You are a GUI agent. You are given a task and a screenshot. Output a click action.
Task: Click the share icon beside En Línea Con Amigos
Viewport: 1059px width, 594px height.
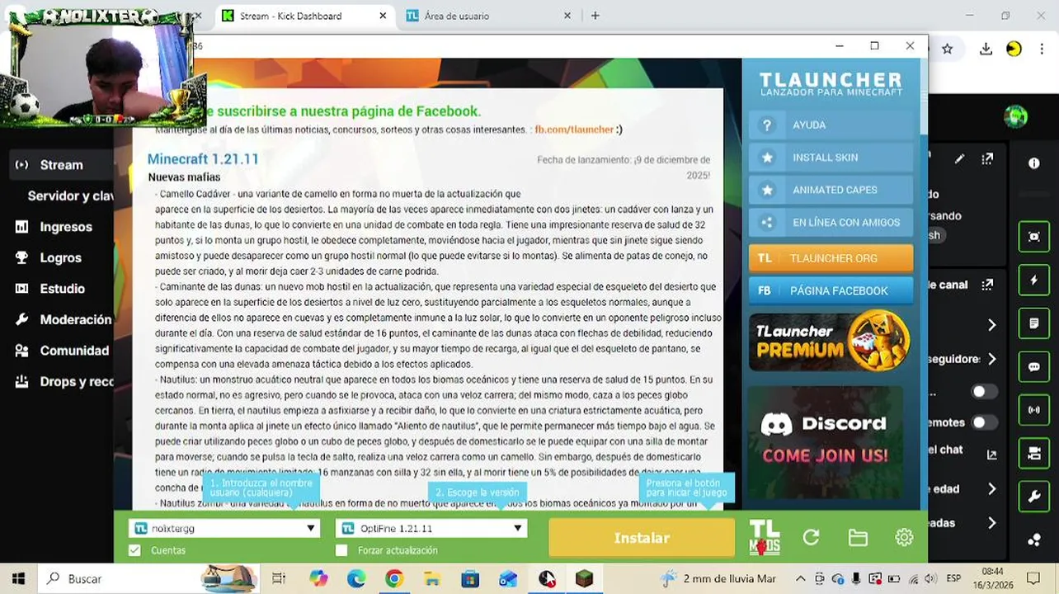tap(767, 222)
